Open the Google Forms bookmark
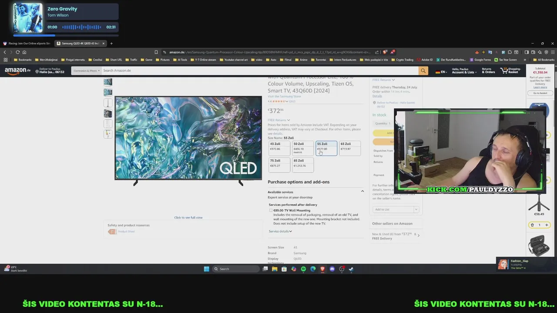This screenshot has height=313, width=557. click(x=480, y=60)
